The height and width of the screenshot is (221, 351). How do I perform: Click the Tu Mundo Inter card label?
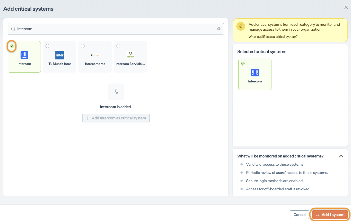click(x=60, y=64)
